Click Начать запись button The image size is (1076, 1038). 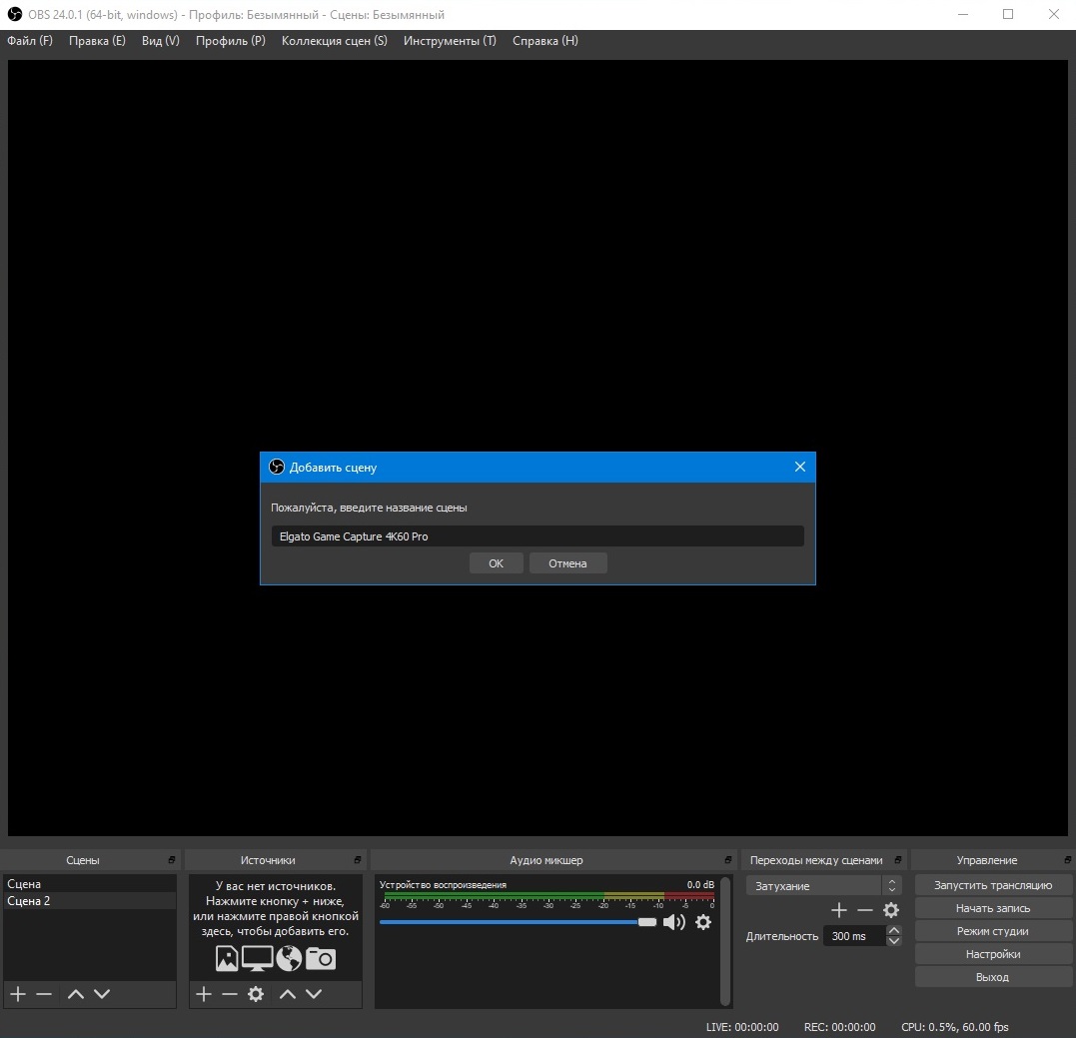click(993, 908)
